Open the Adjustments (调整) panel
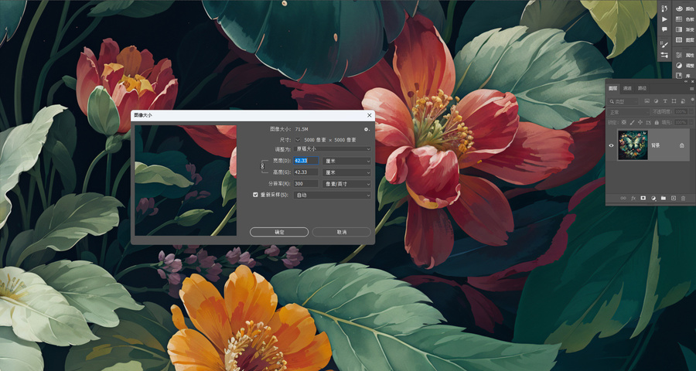This screenshot has height=371, width=696. click(x=685, y=65)
